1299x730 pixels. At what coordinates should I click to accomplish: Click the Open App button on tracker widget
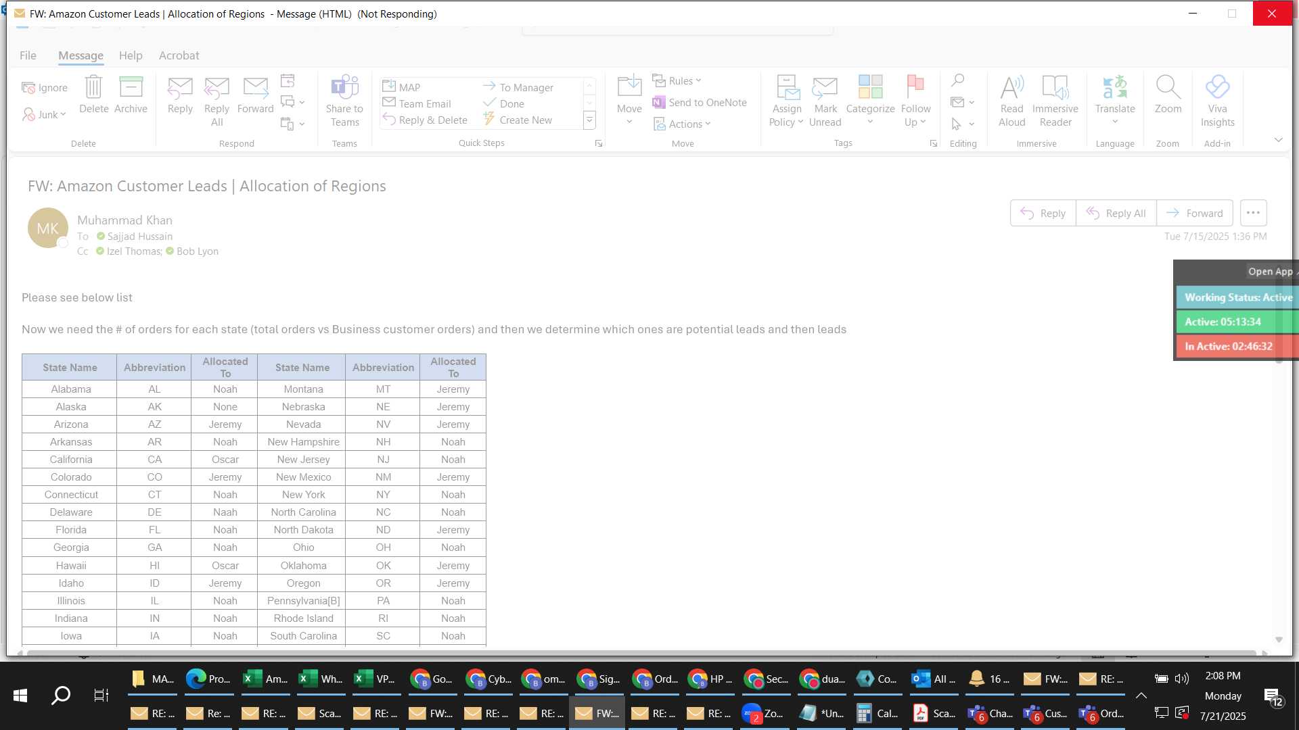coord(1270,271)
